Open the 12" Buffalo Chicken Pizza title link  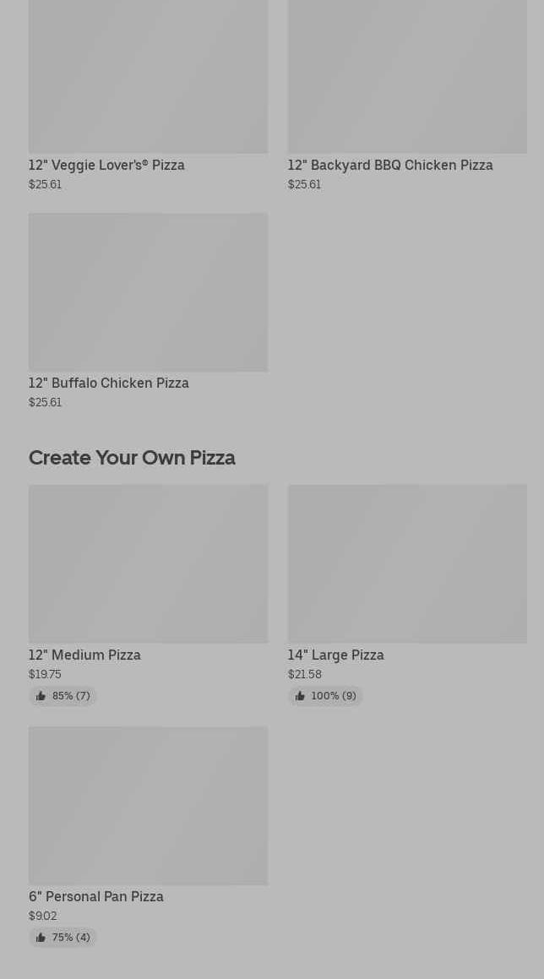point(109,383)
